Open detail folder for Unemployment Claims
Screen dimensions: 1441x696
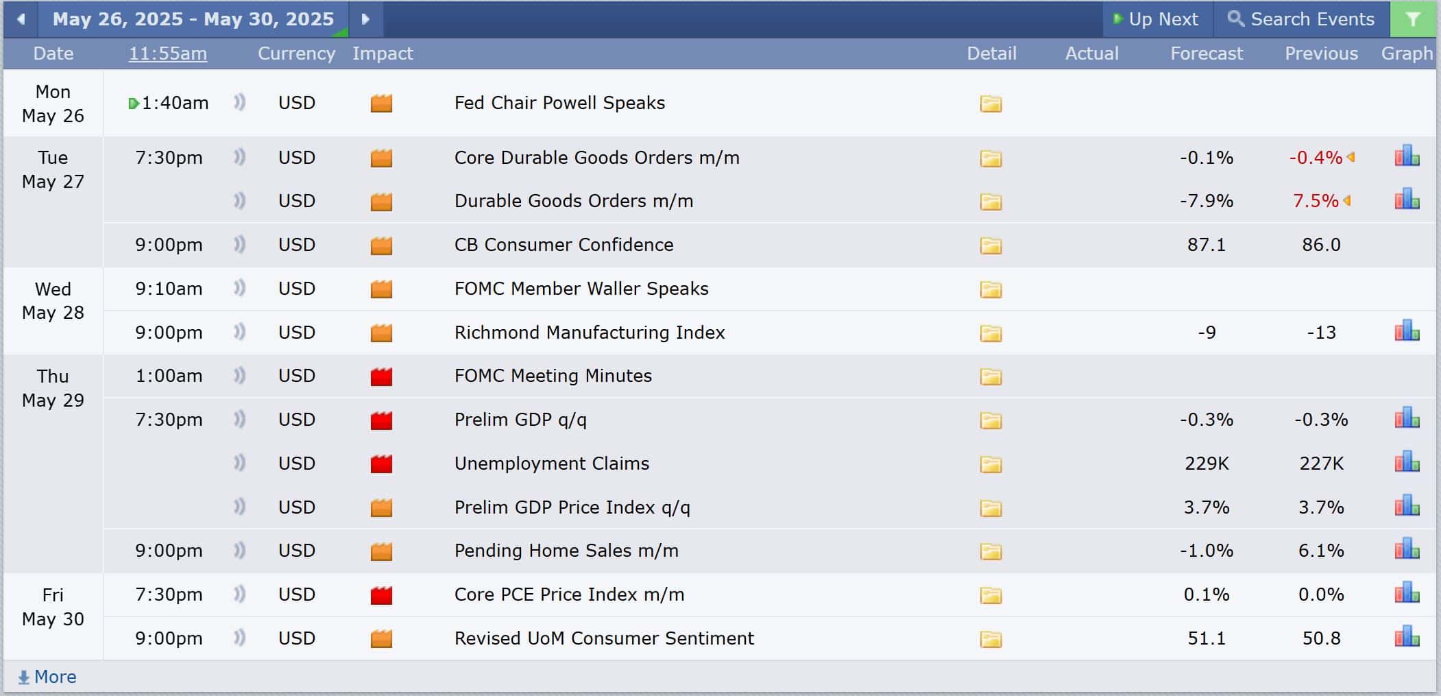coord(991,464)
